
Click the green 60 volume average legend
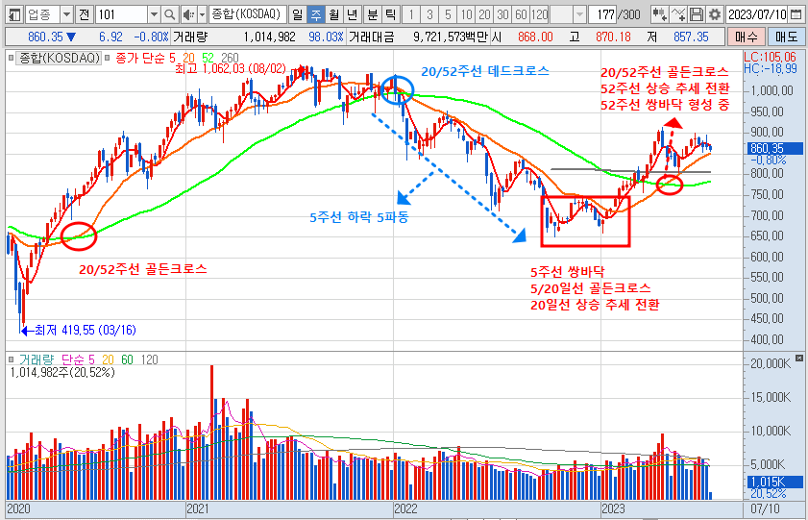(x=127, y=359)
